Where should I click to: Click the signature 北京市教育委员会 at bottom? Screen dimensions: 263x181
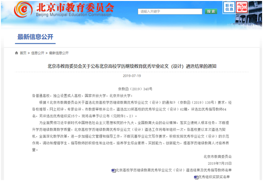[218, 156]
